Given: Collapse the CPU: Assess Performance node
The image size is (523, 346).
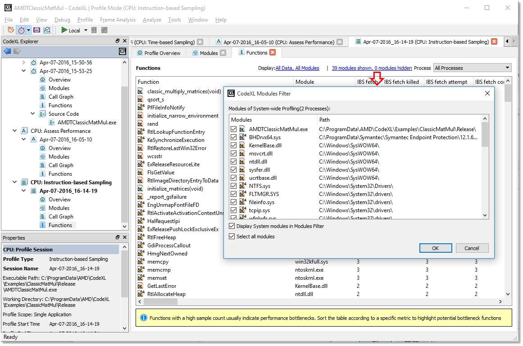Looking at the screenshot, I should pos(14,131).
